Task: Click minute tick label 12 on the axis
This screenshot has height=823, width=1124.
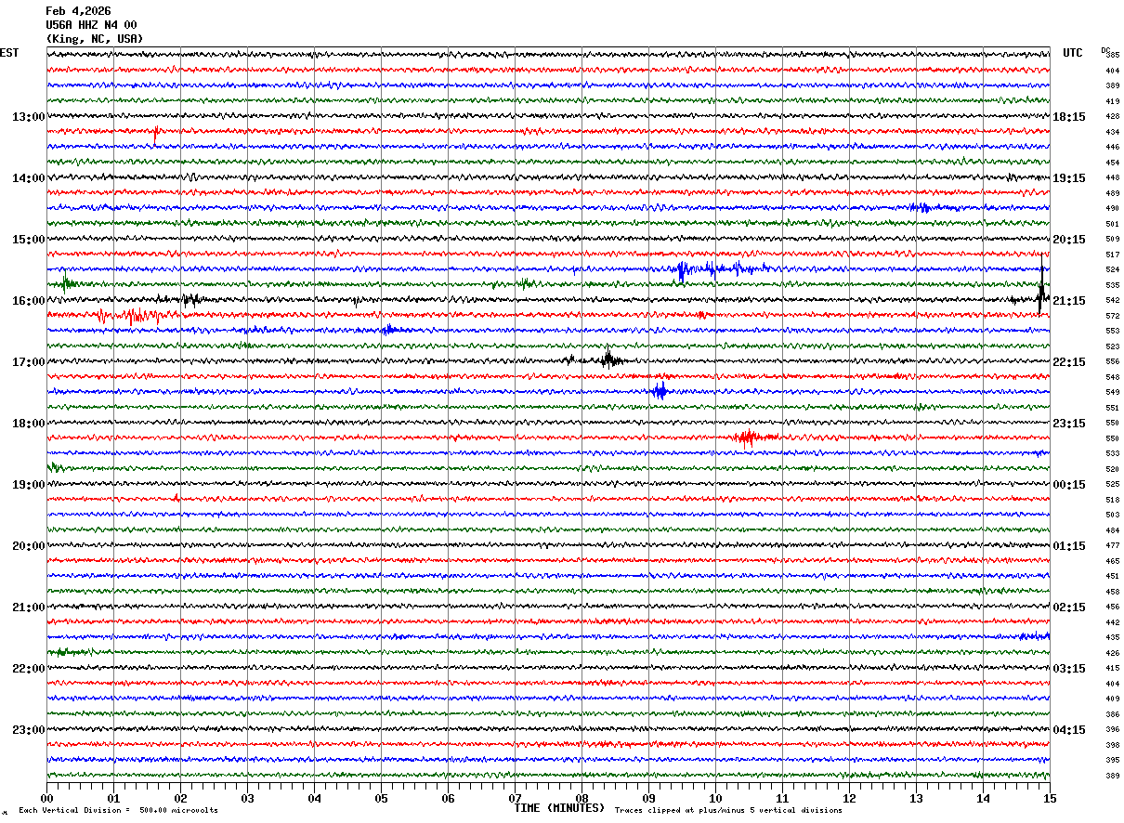Action: pos(849,798)
